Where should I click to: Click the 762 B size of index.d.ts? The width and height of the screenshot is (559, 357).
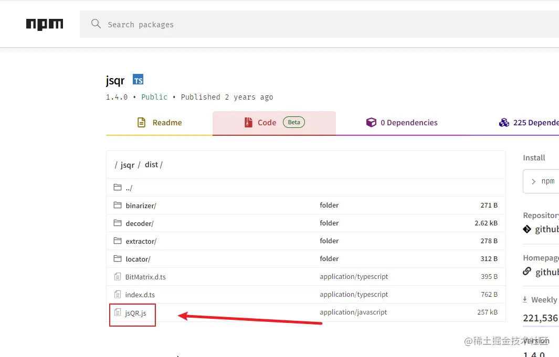point(489,295)
